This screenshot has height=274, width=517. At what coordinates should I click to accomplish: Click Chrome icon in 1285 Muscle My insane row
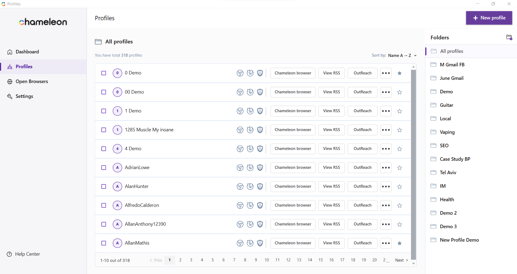[240, 130]
